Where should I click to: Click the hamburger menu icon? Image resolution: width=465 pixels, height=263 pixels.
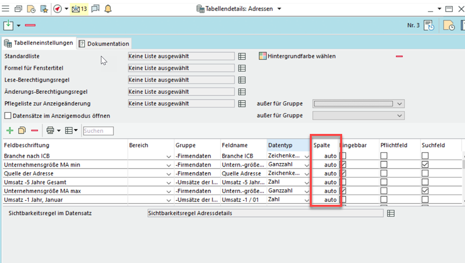coord(6,9)
